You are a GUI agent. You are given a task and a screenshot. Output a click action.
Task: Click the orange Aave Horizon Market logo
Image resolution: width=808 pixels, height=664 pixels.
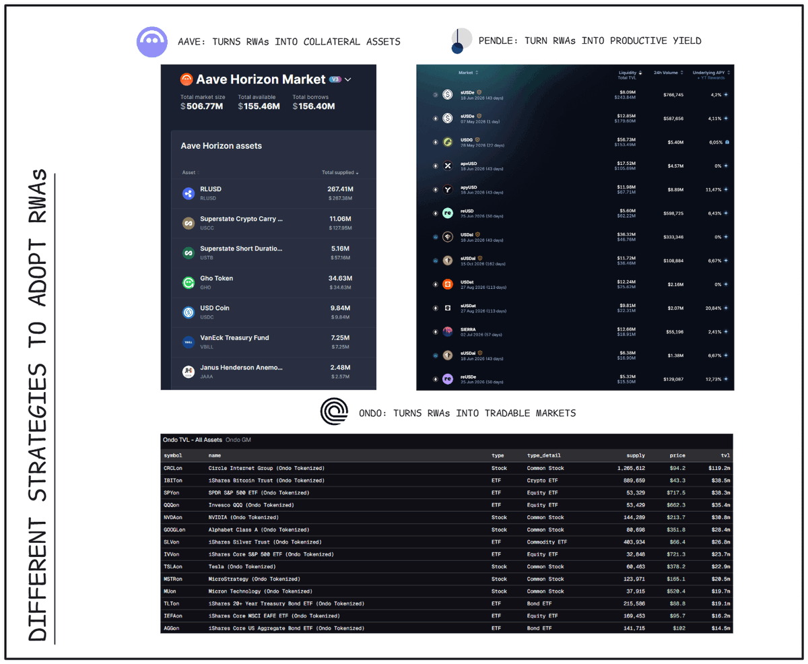(187, 79)
